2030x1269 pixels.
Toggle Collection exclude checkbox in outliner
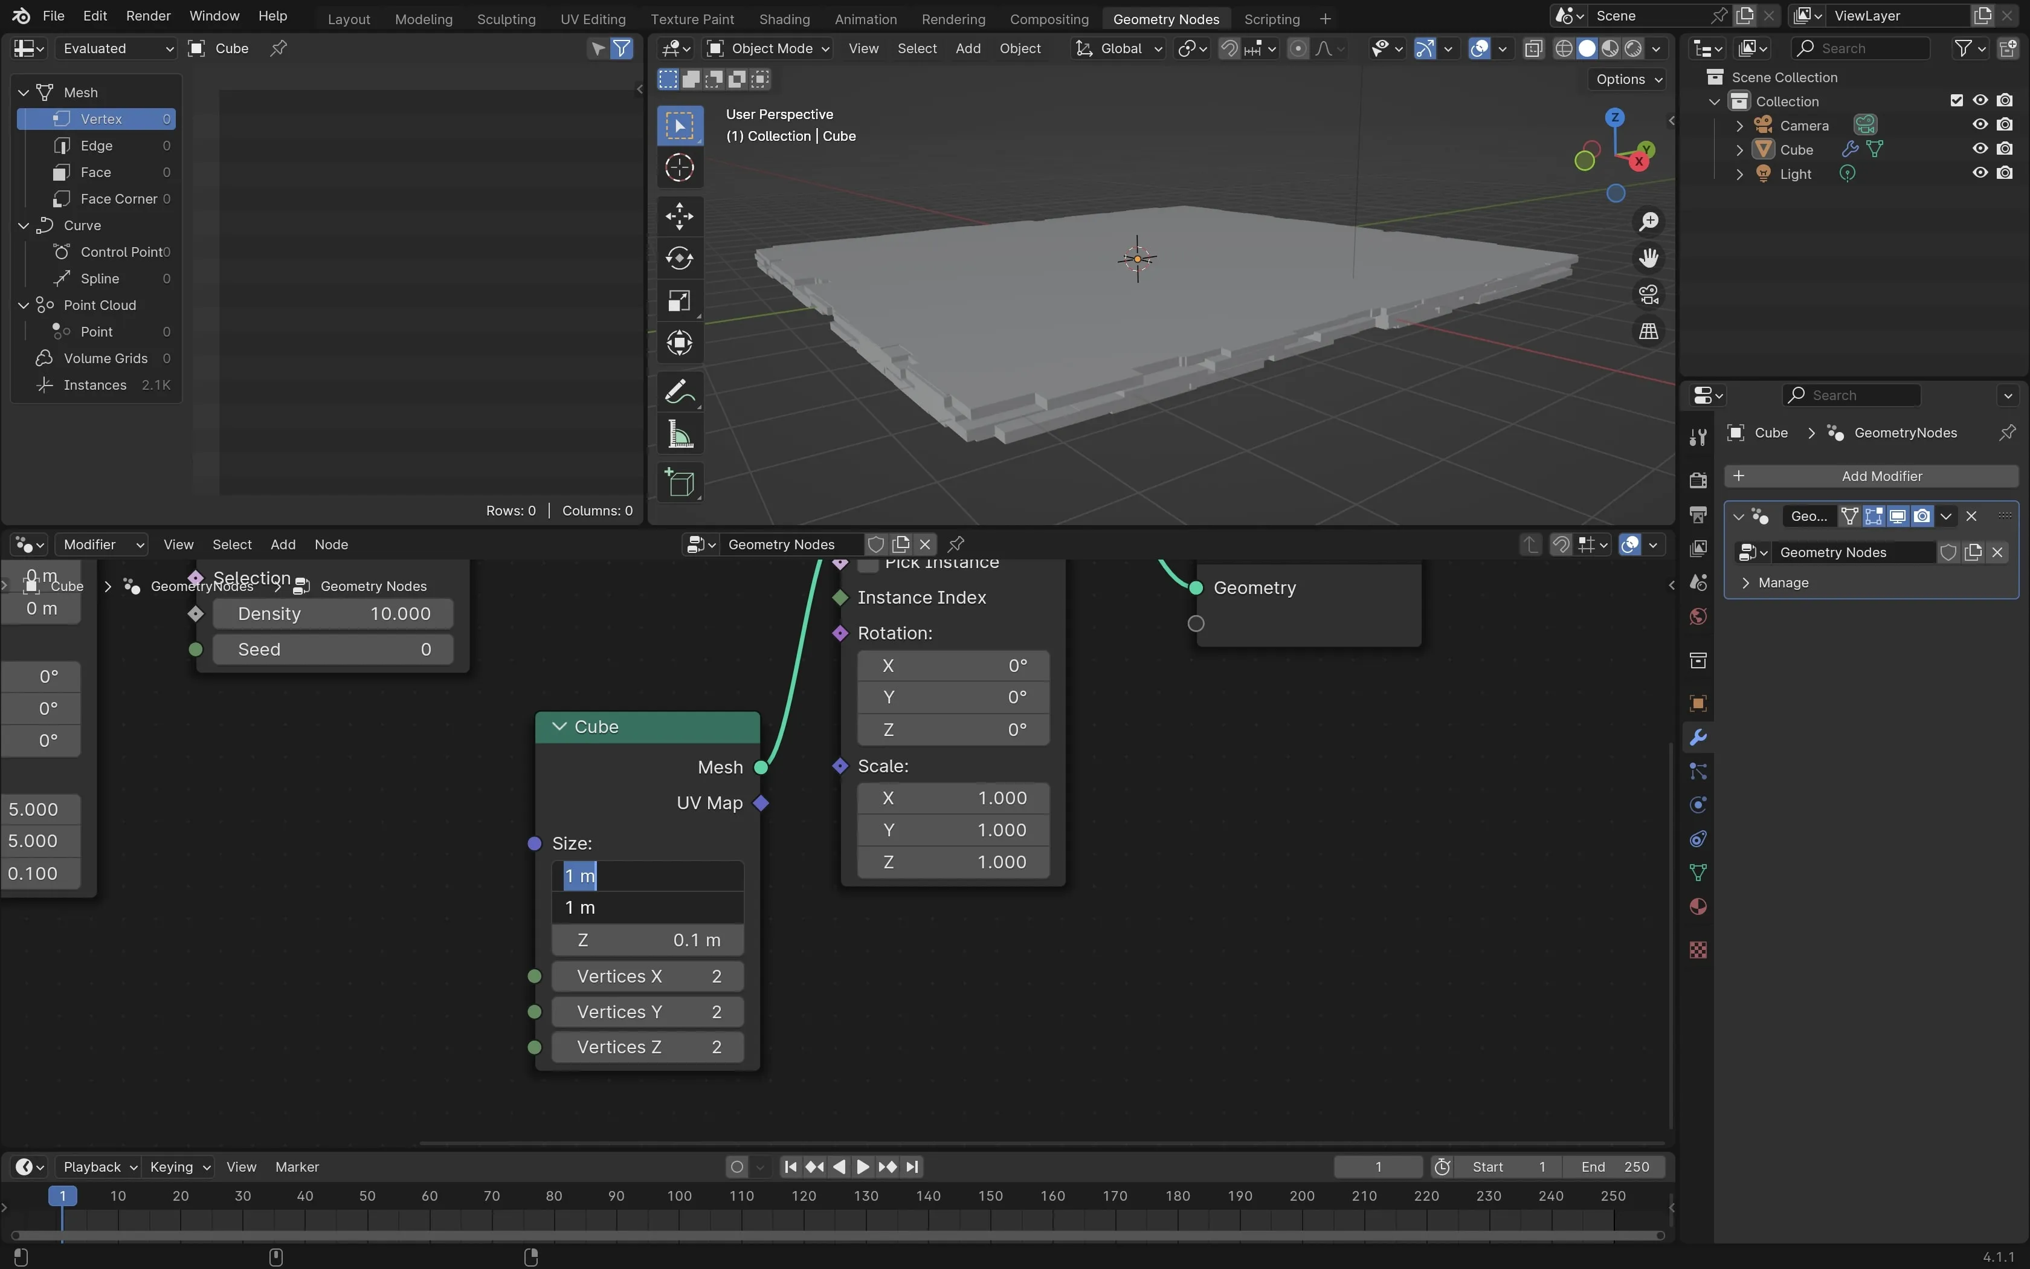pyautogui.click(x=1956, y=101)
